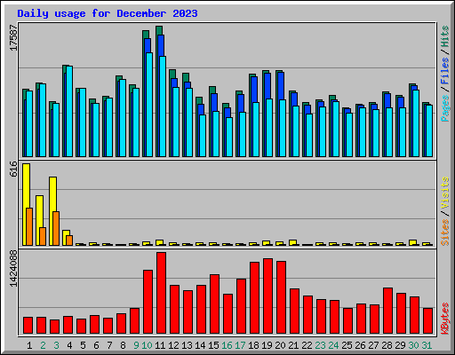Click the cyan Pages bar for day 10
Viewport: 455px width, 355px height.
point(149,105)
